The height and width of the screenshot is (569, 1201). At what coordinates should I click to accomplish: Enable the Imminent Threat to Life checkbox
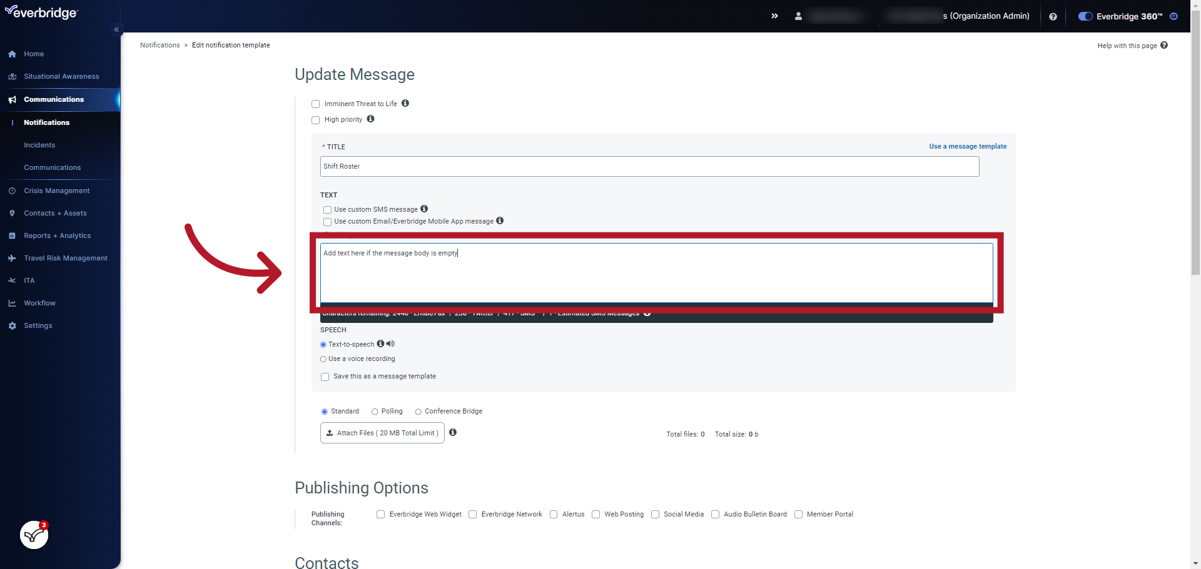pos(315,104)
